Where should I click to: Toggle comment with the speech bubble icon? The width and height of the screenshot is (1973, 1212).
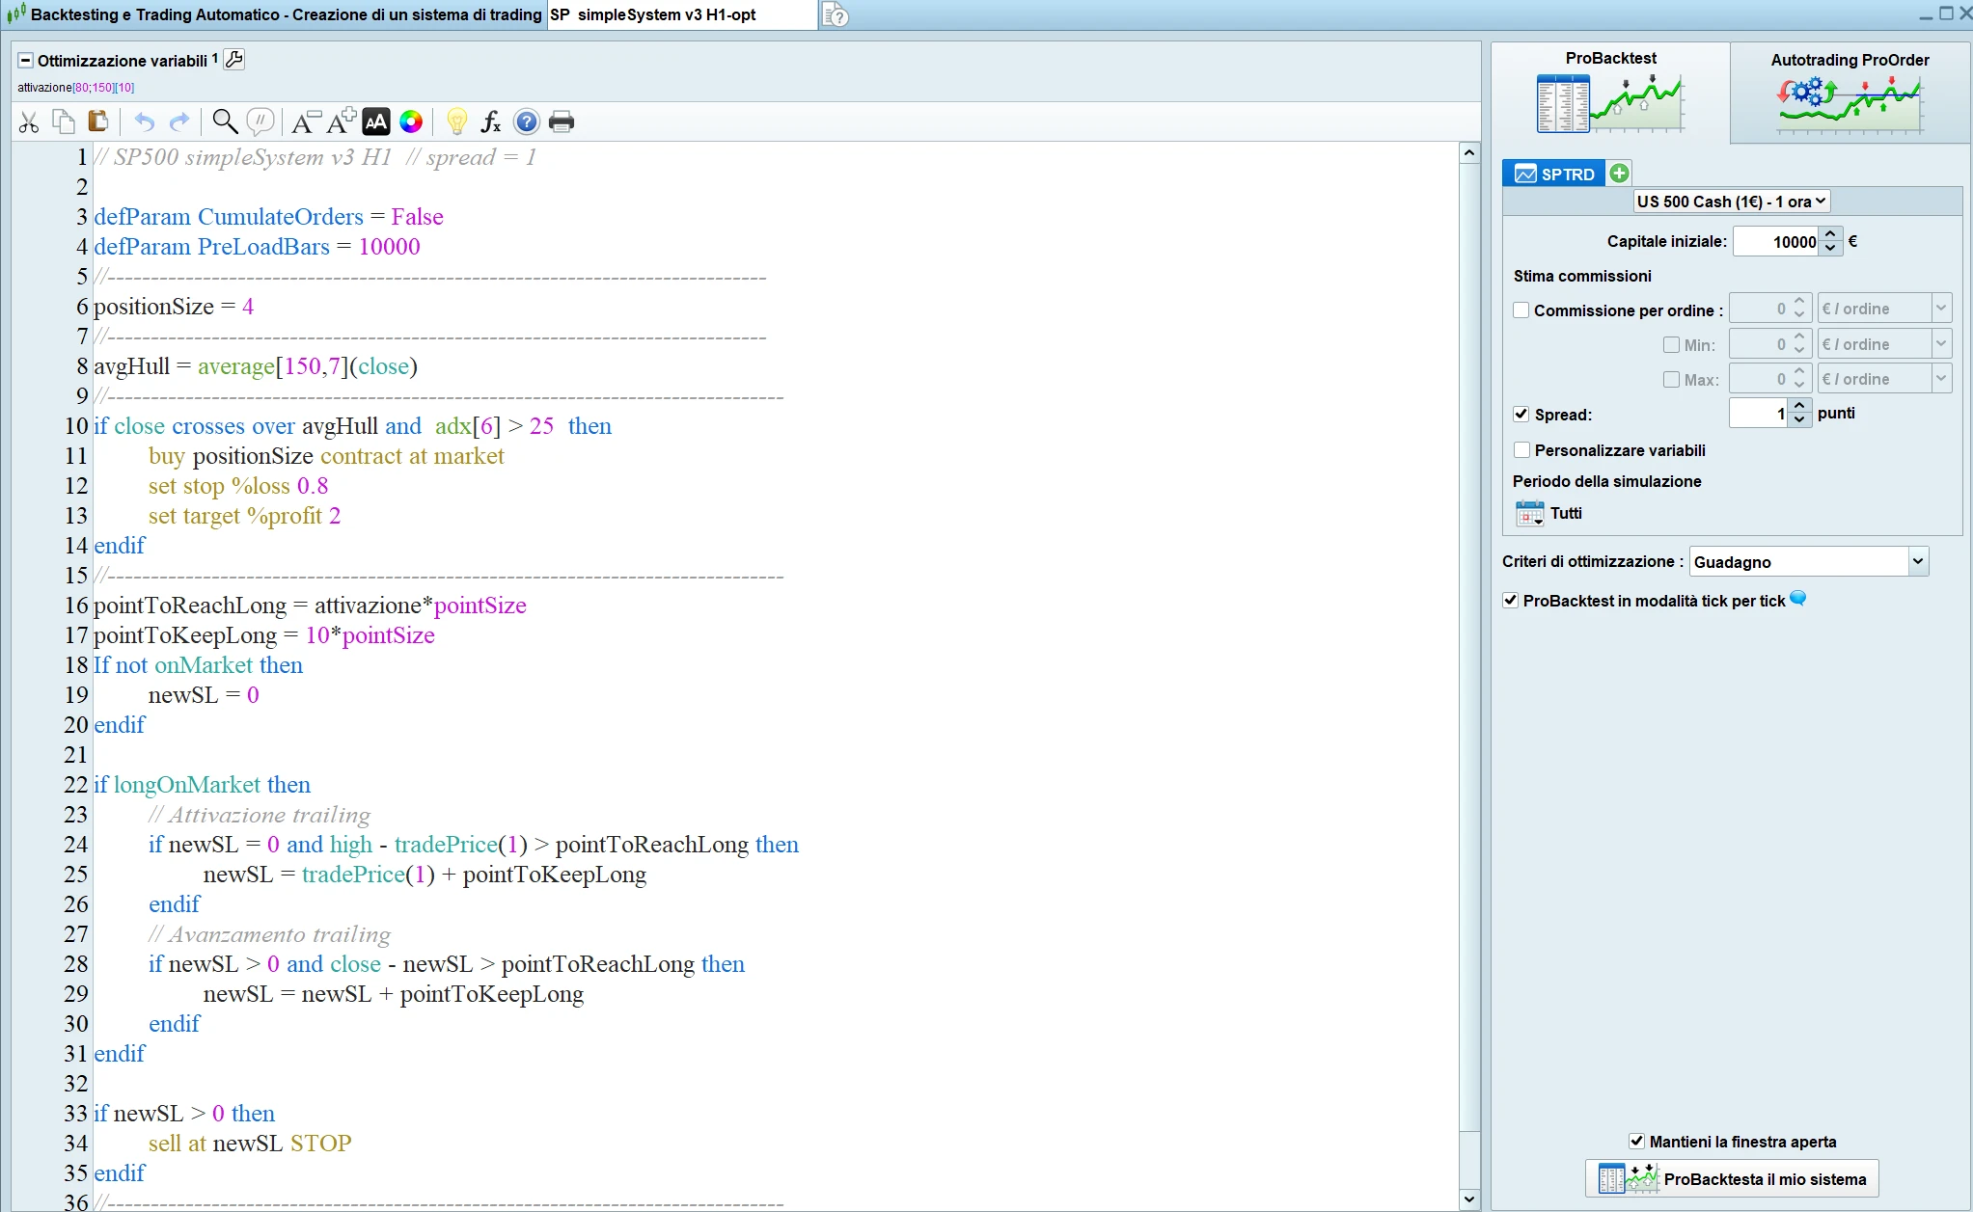[260, 121]
